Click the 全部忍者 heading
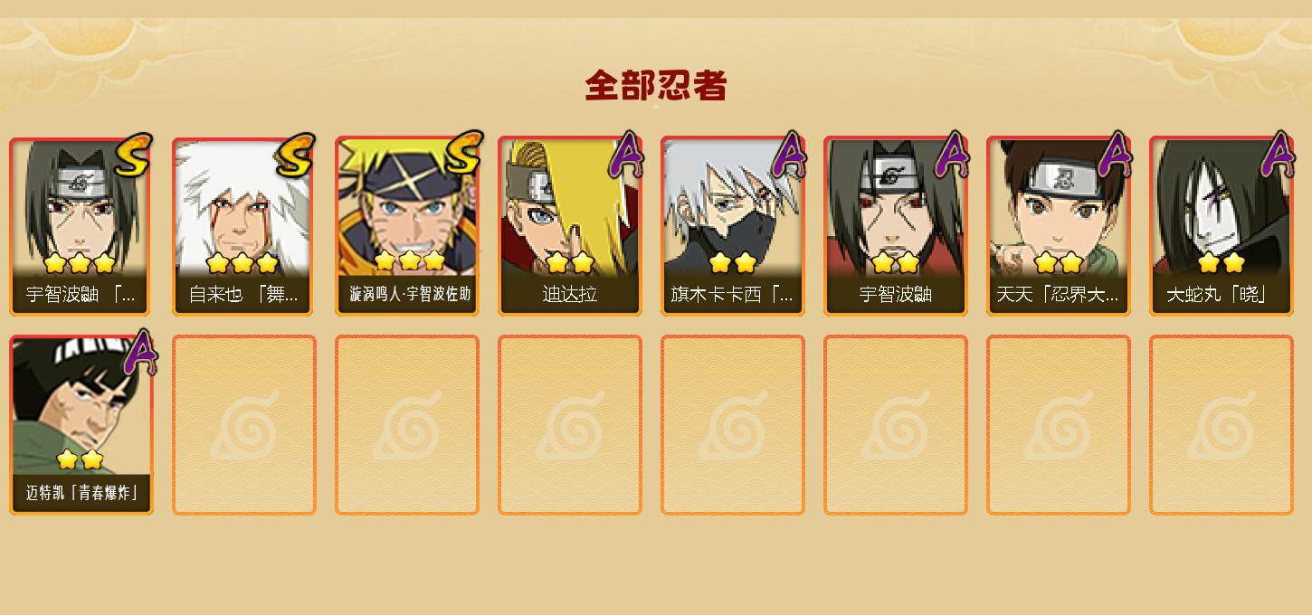The height and width of the screenshot is (615, 1312). [656, 85]
